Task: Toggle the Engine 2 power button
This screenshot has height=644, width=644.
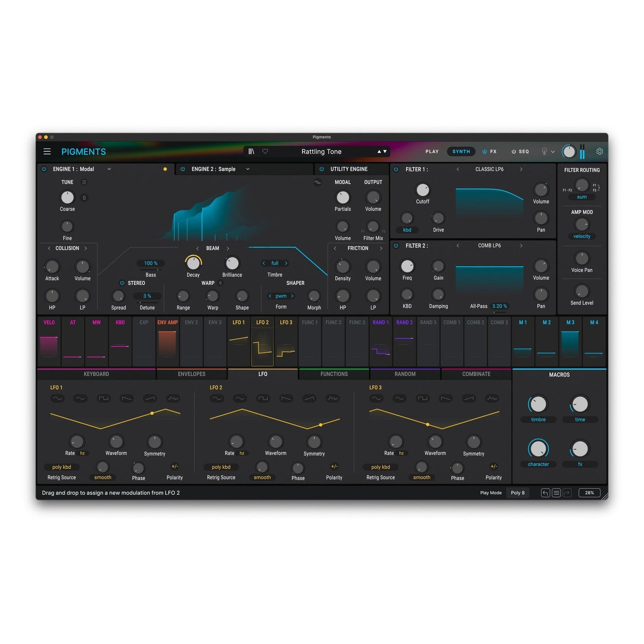Action: click(182, 169)
